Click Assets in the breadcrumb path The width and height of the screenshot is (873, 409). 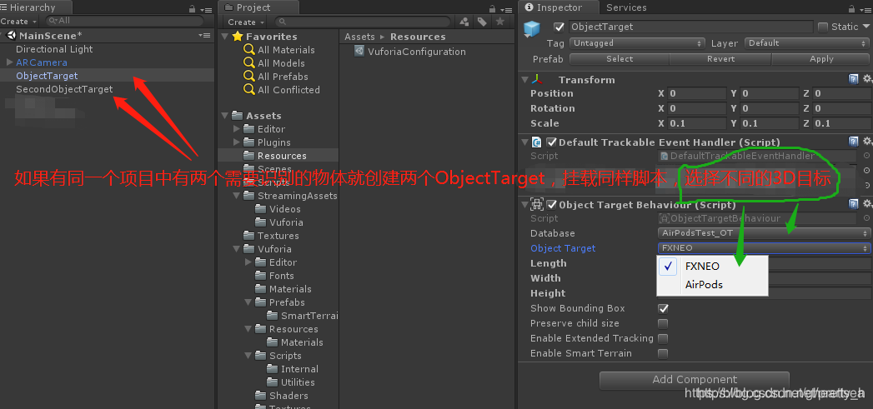(x=359, y=37)
